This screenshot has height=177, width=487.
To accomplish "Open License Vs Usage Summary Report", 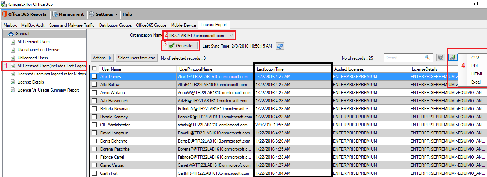I will [48, 90].
